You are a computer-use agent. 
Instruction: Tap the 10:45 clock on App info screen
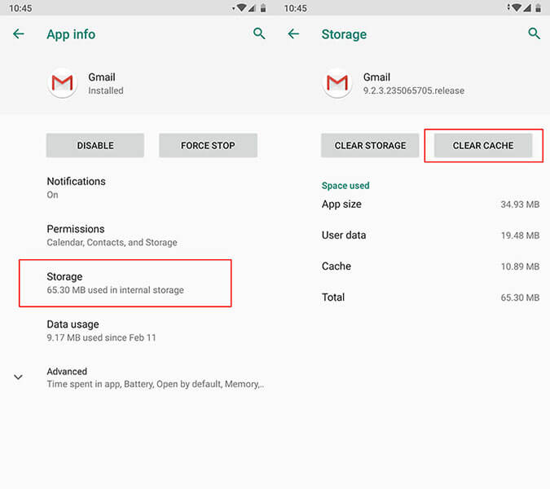click(20, 8)
